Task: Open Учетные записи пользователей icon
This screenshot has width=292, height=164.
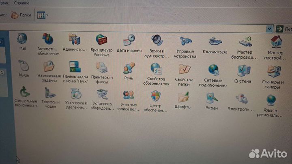Action: coord(129,95)
